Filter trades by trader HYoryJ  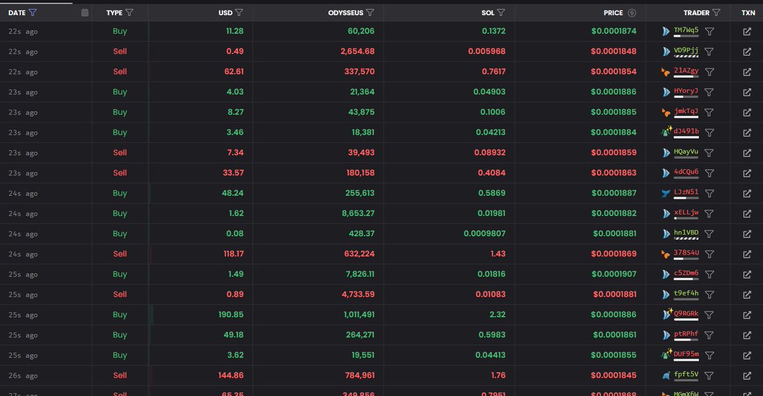click(x=710, y=92)
